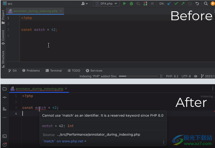Open the Terminal tool window tab
This screenshot has height=148, width=215.
point(54,71)
